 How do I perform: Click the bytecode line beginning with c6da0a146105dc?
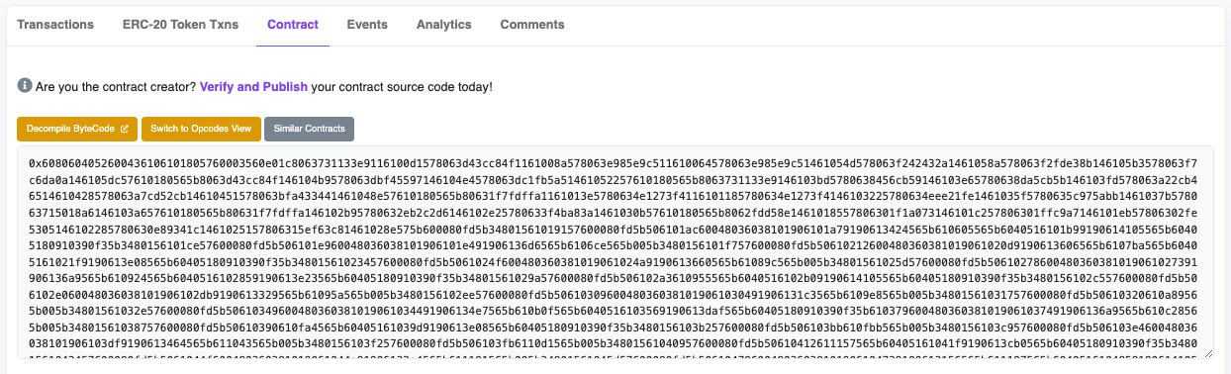[613, 180]
